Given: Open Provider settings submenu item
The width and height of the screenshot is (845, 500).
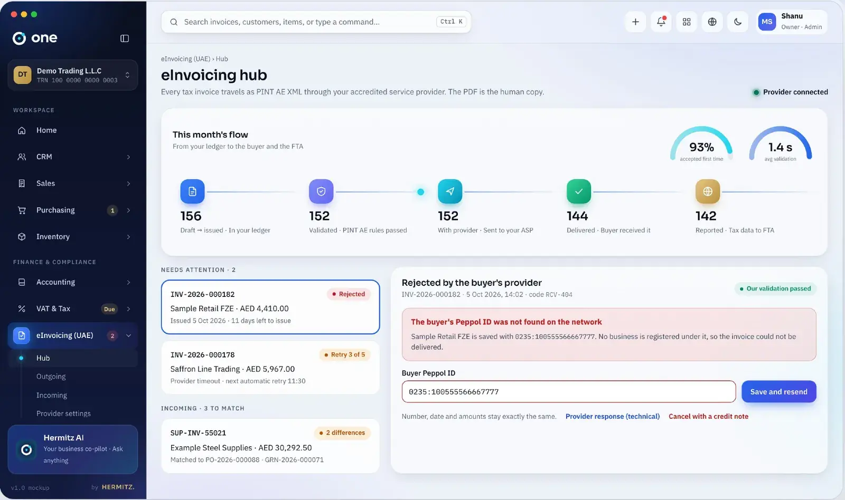Looking at the screenshot, I should (x=63, y=414).
